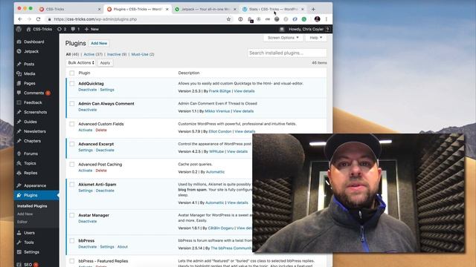Check Admin Can Always Comment checkbox
Viewport: 476px width, 267px height.
(x=72, y=104)
